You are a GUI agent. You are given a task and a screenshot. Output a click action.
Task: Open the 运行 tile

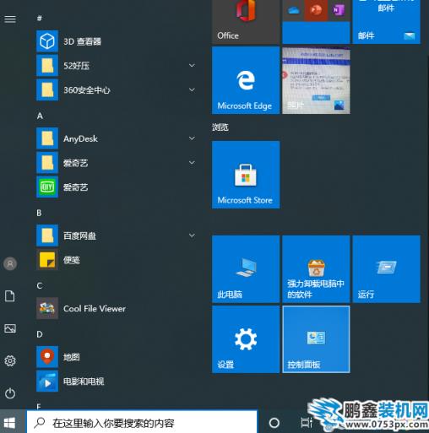(387, 269)
